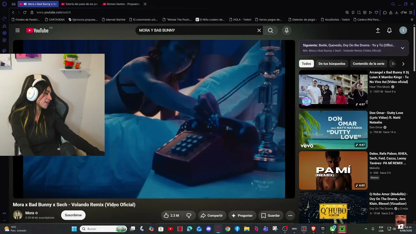Open the Fondos de Pantalla bookmark

[25, 19]
